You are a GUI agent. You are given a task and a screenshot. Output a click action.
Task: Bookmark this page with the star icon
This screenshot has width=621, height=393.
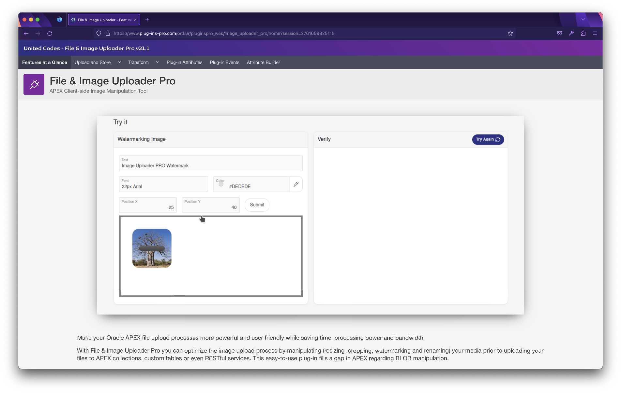510,33
